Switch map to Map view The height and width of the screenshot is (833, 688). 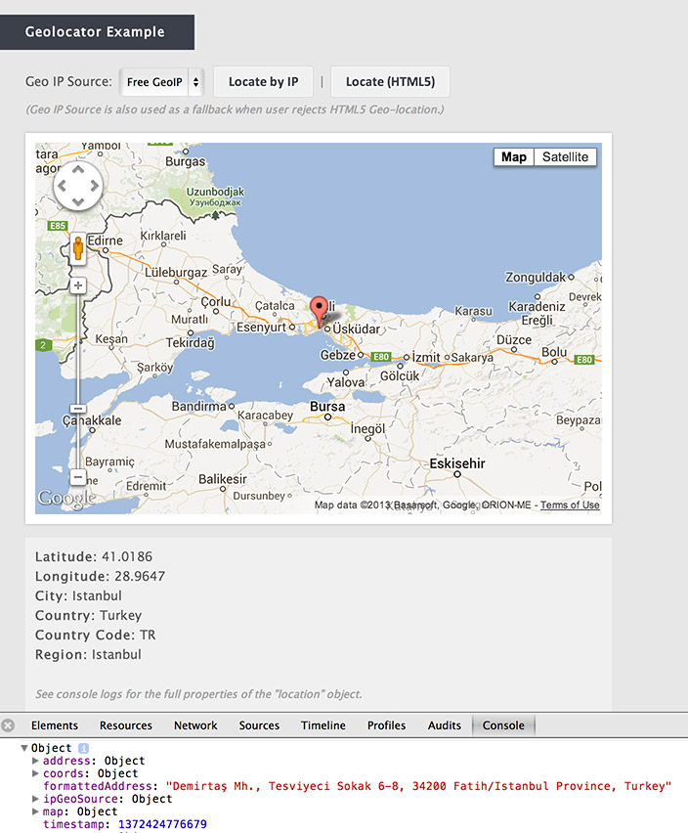coord(513,157)
